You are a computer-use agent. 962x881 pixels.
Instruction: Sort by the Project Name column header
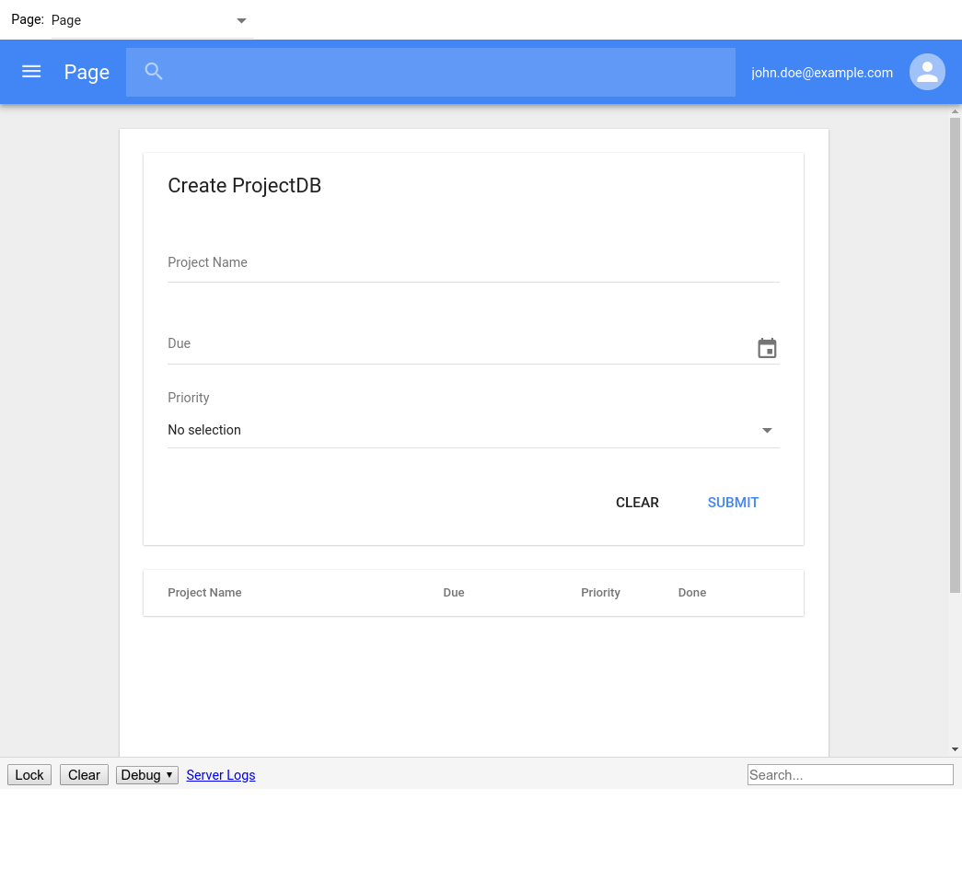tap(204, 593)
